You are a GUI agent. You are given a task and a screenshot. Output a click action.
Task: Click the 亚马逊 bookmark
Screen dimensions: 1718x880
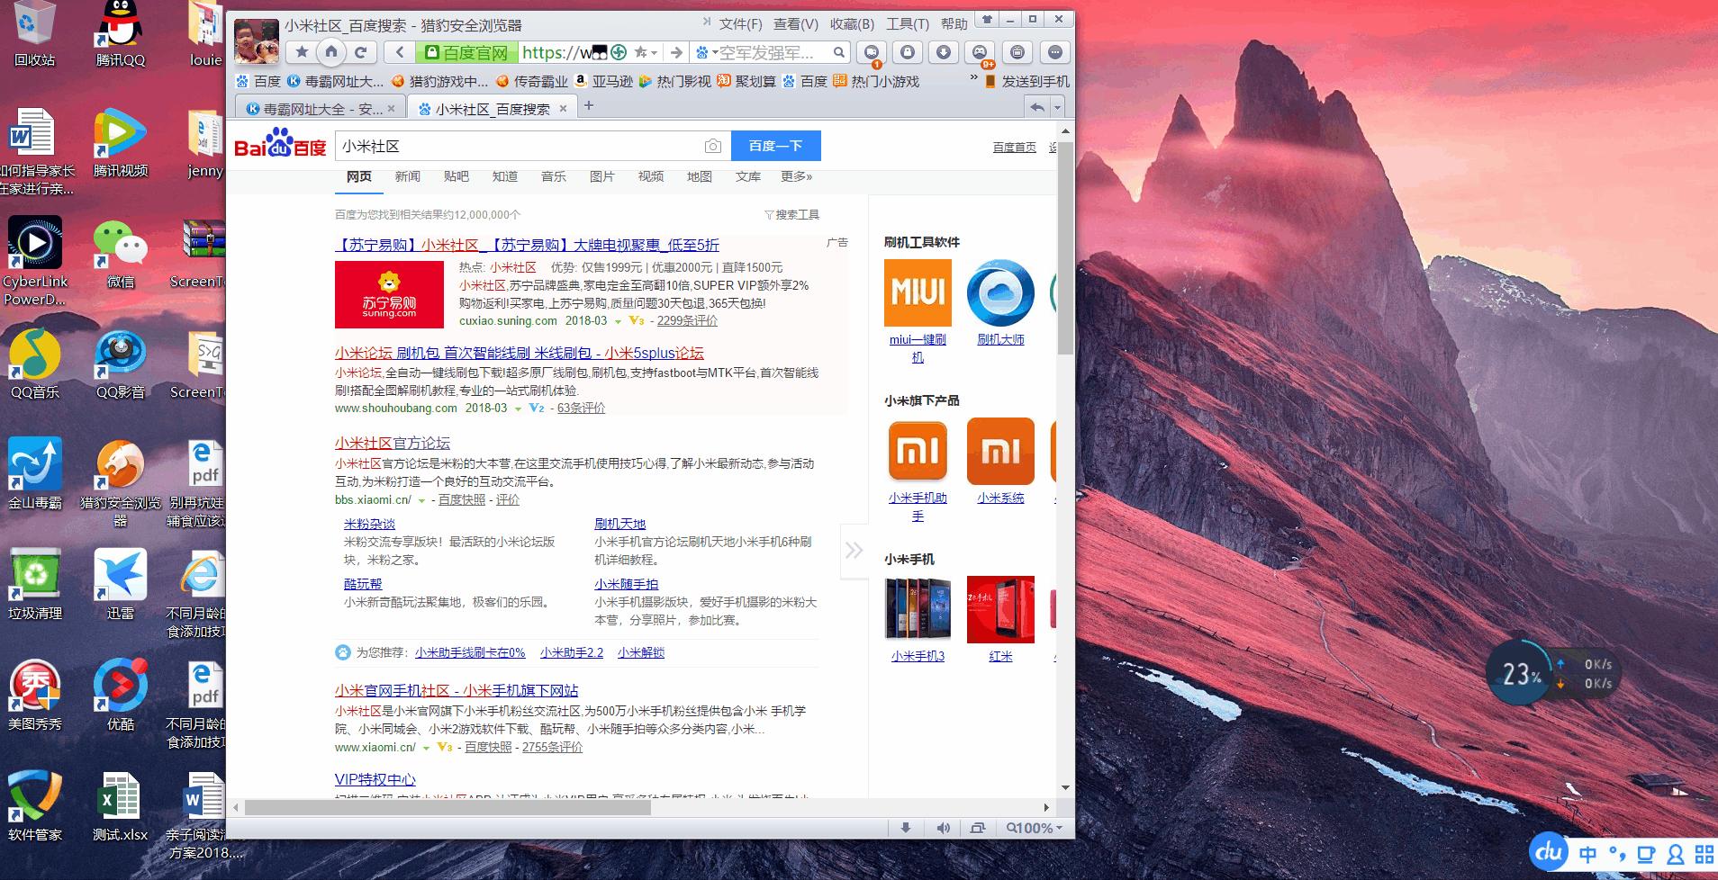[x=603, y=81]
